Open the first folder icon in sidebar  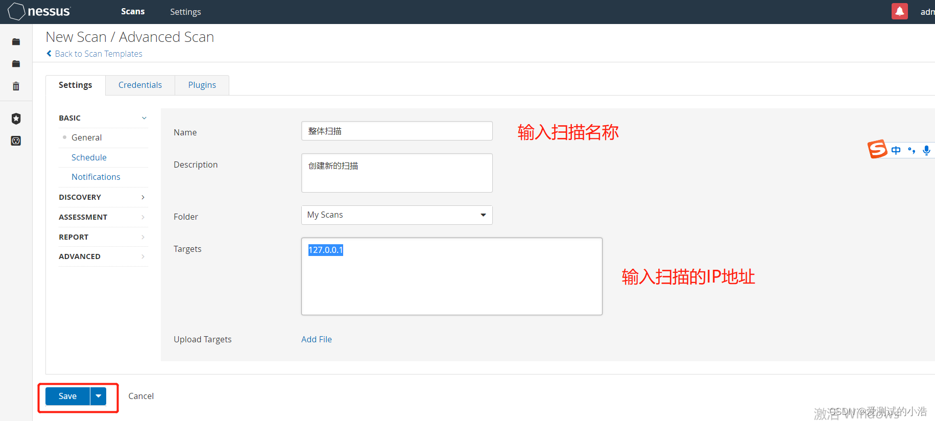pyautogui.click(x=16, y=42)
